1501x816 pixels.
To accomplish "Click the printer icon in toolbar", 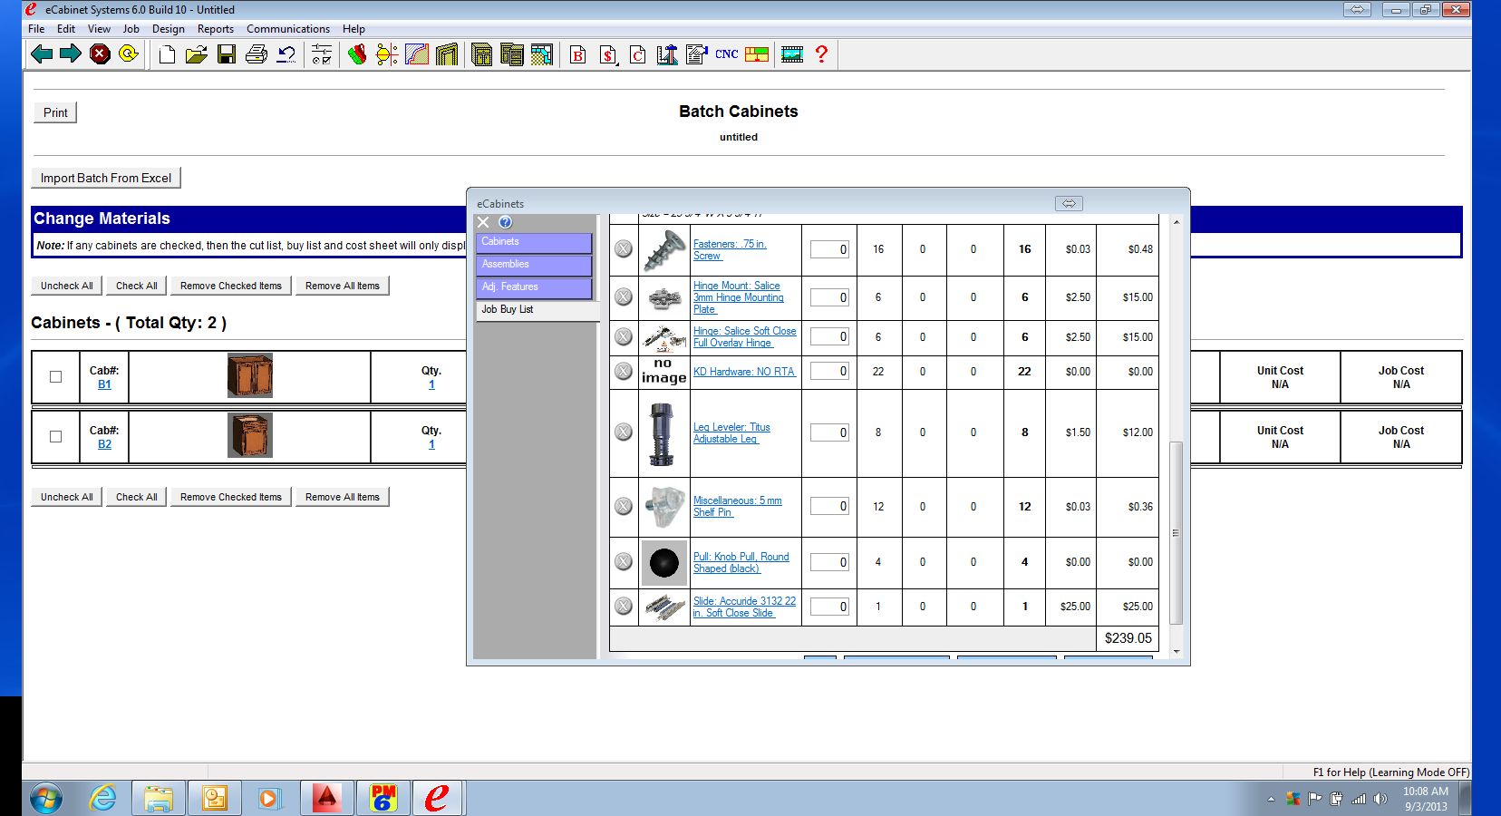I will coord(257,54).
